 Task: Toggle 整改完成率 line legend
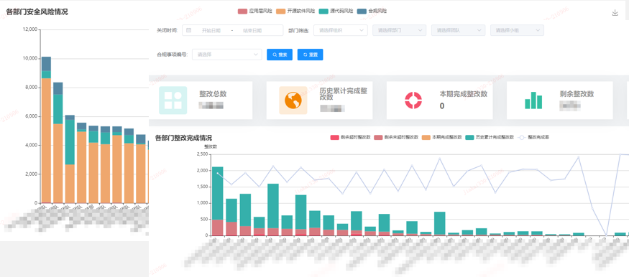pyautogui.click(x=534, y=137)
